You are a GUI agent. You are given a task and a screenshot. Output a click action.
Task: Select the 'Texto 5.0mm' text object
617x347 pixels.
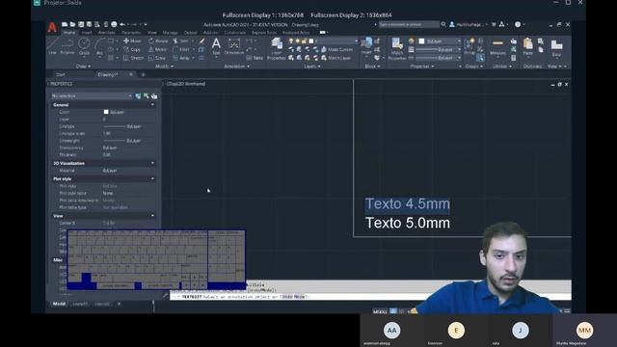point(408,223)
